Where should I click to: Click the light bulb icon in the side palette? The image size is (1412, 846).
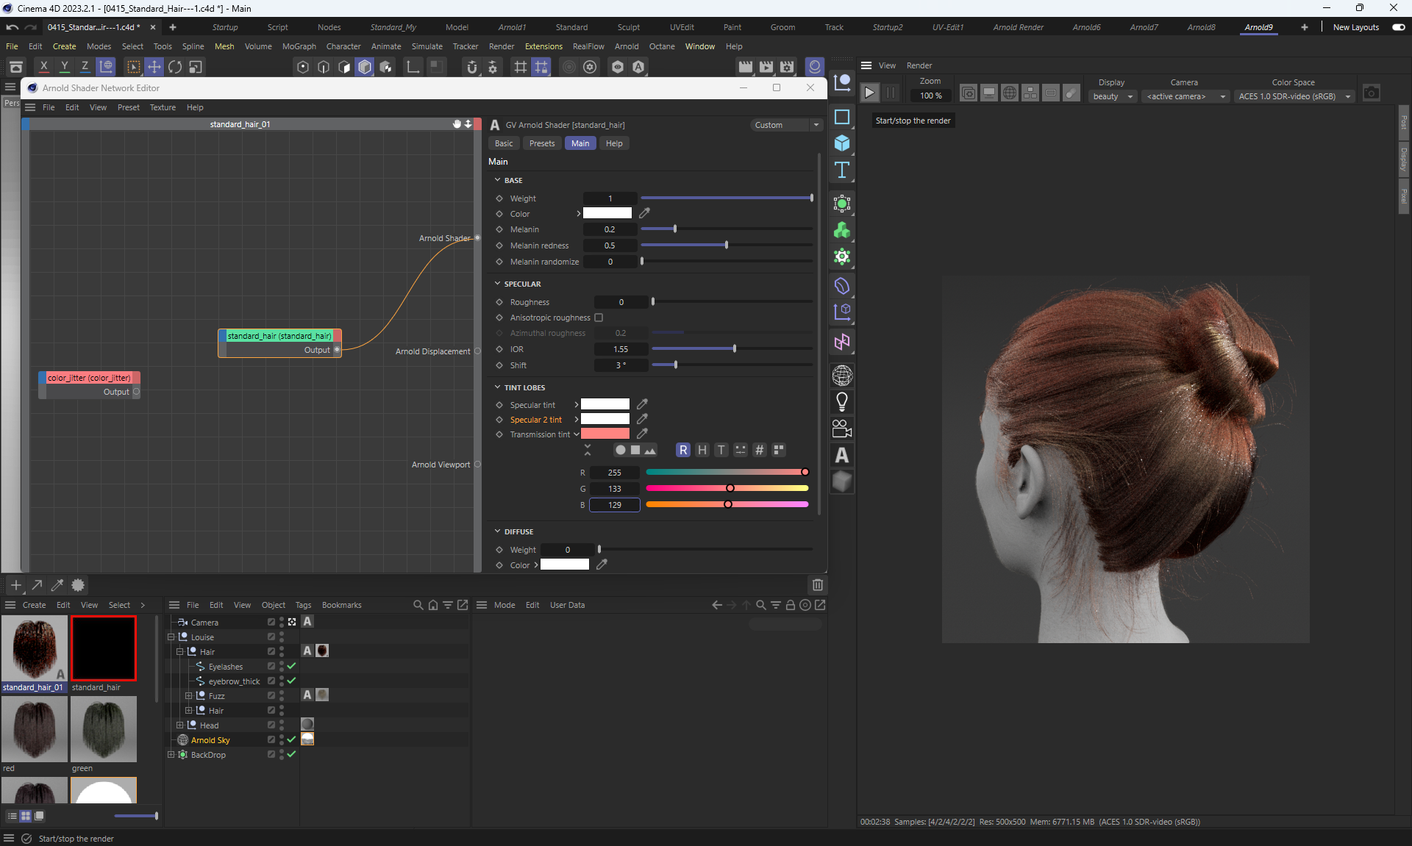pyautogui.click(x=842, y=401)
